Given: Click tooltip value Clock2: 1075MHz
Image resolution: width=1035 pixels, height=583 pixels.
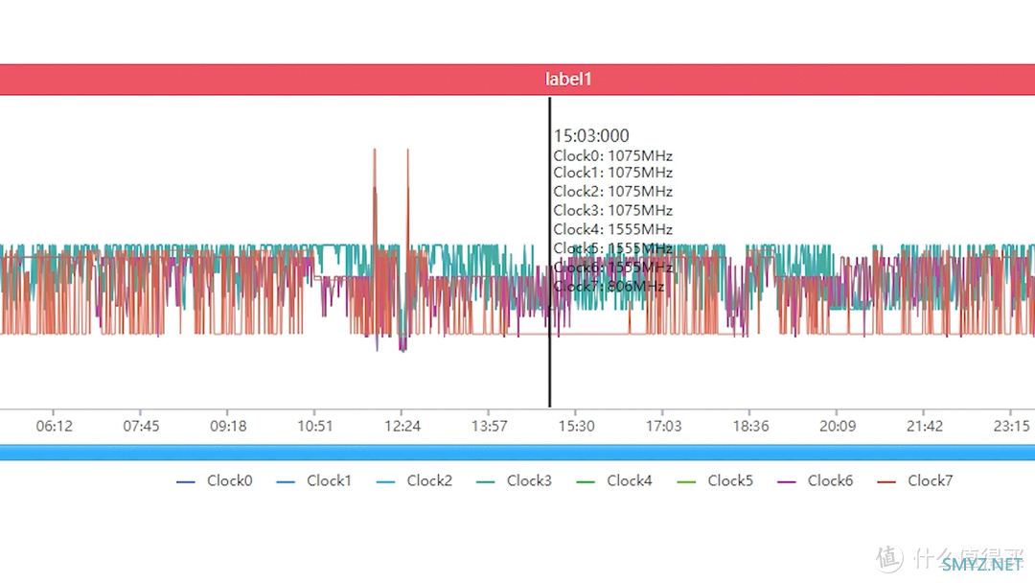Looking at the screenshot, I should 612,192.
